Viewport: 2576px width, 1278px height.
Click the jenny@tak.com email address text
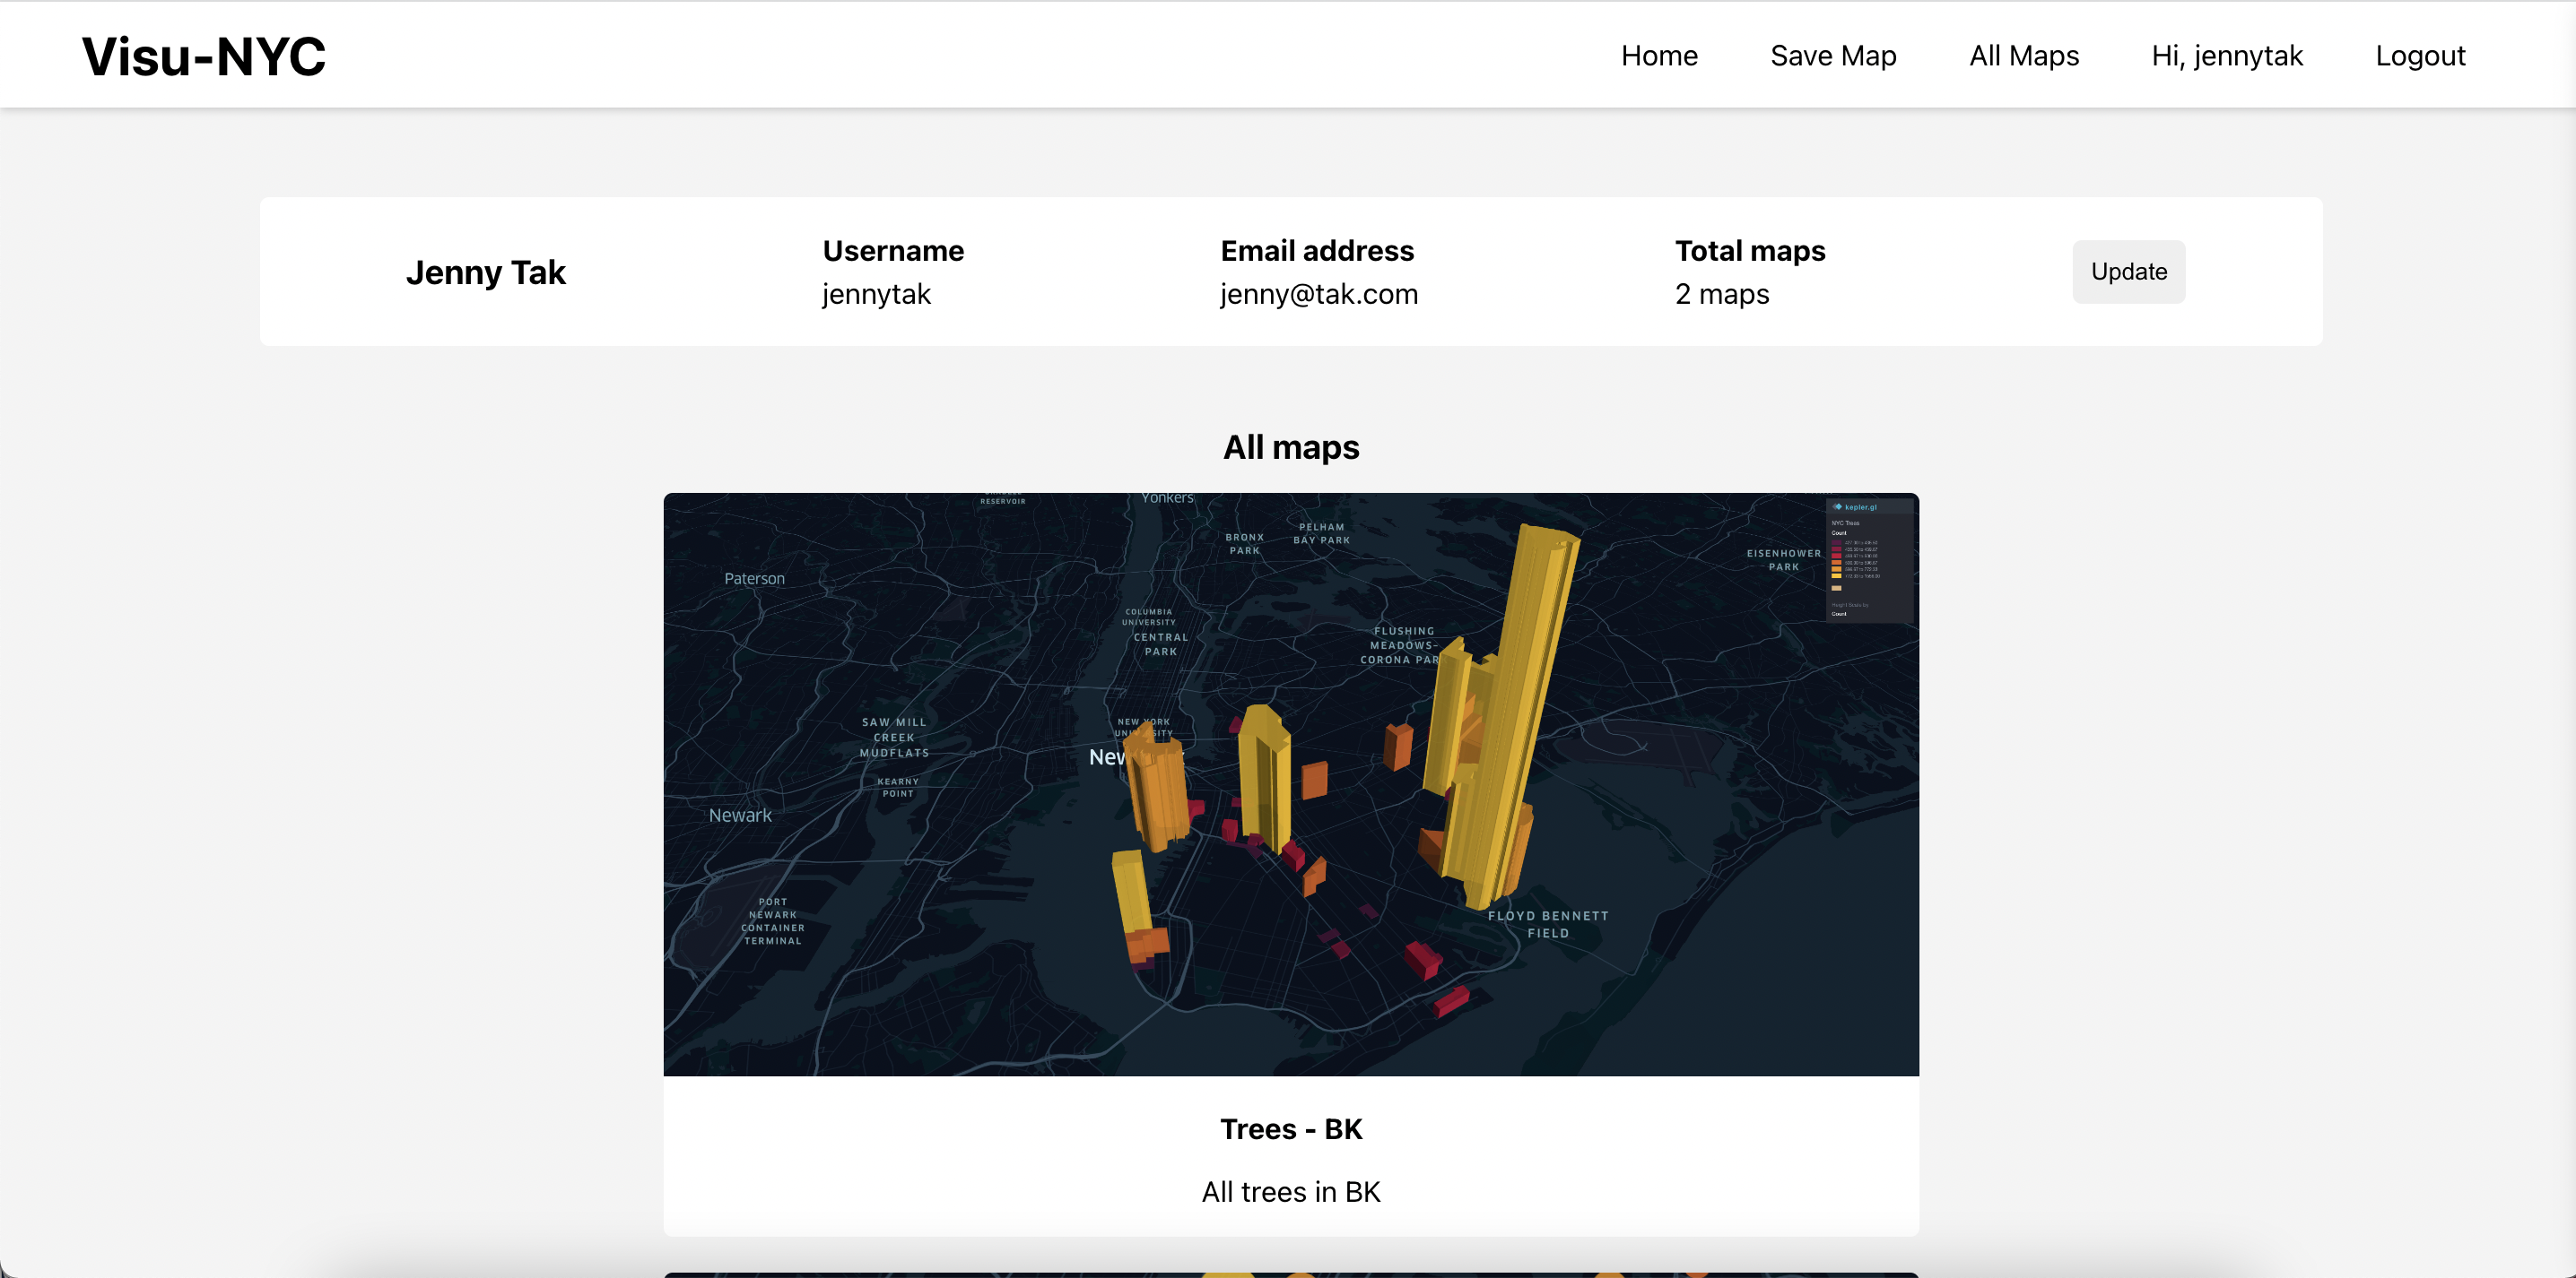(x=1319, y=295)
